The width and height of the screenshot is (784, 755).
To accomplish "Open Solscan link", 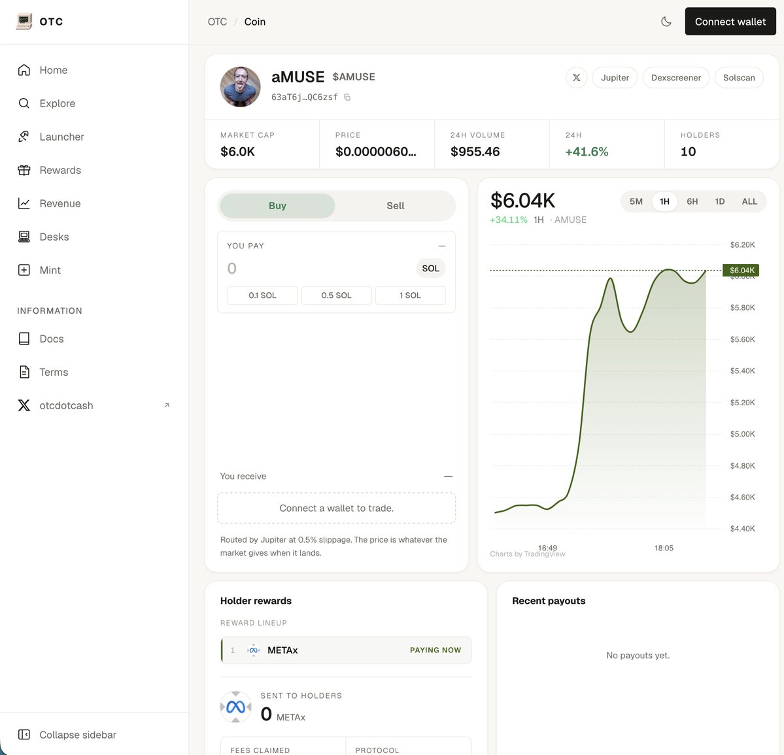I will point(739,78).
